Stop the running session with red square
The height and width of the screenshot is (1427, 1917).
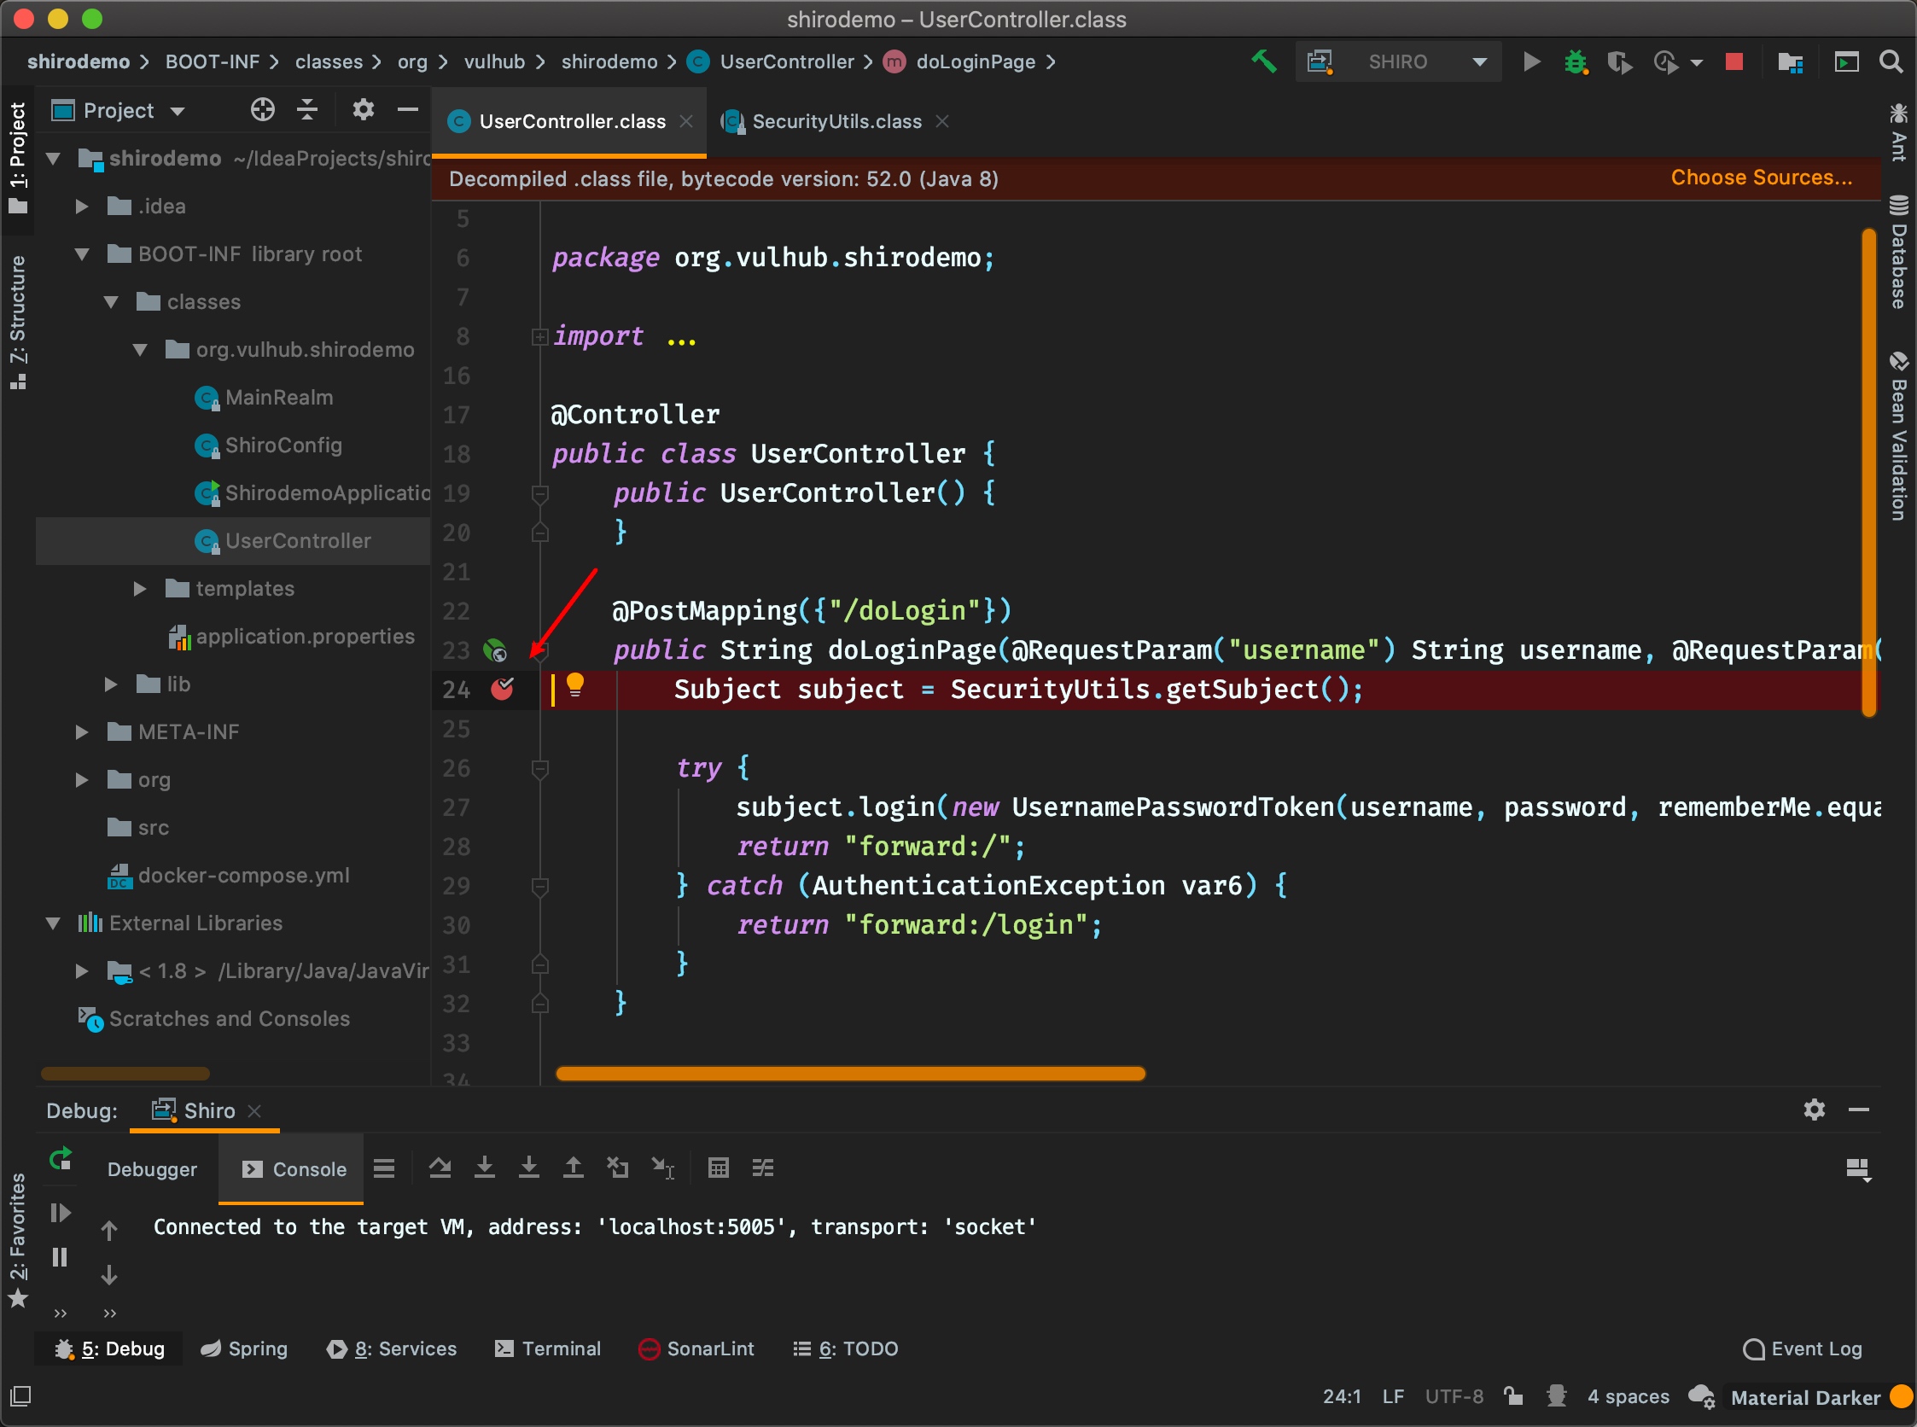[1733, 62]
